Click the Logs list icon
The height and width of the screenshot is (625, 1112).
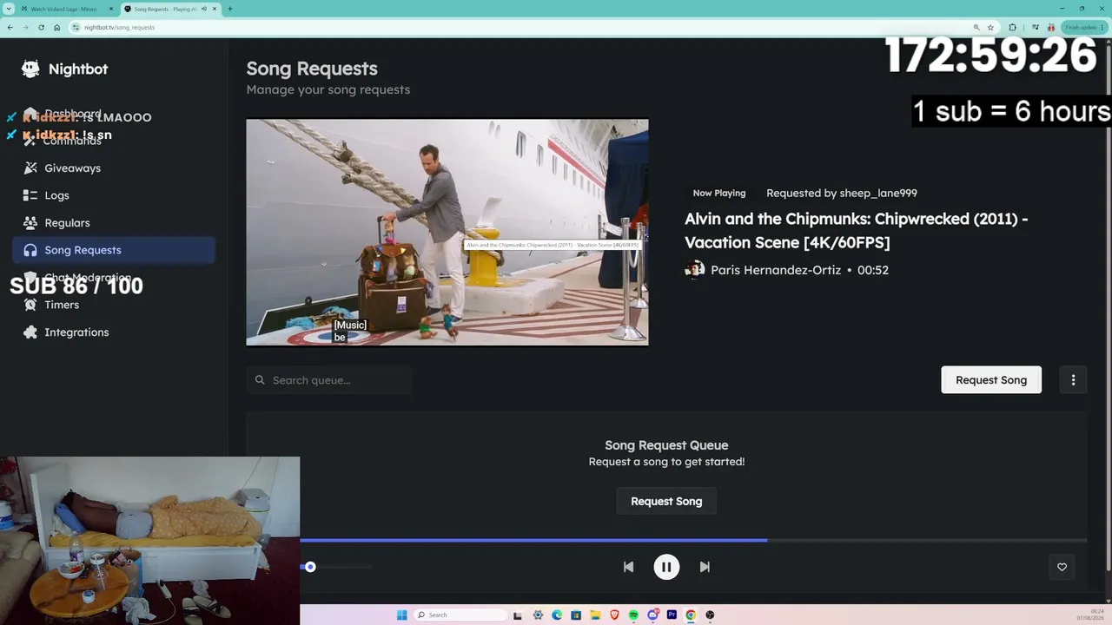tap(30, 195)
